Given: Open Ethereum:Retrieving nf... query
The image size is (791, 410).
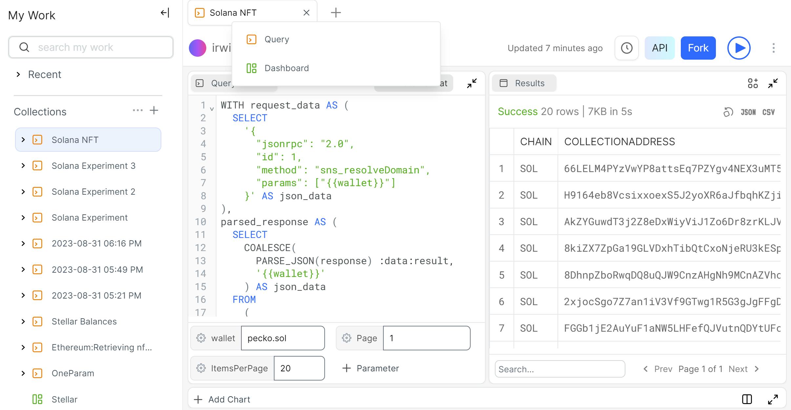Looking at the screenshot, I should 102,347.
